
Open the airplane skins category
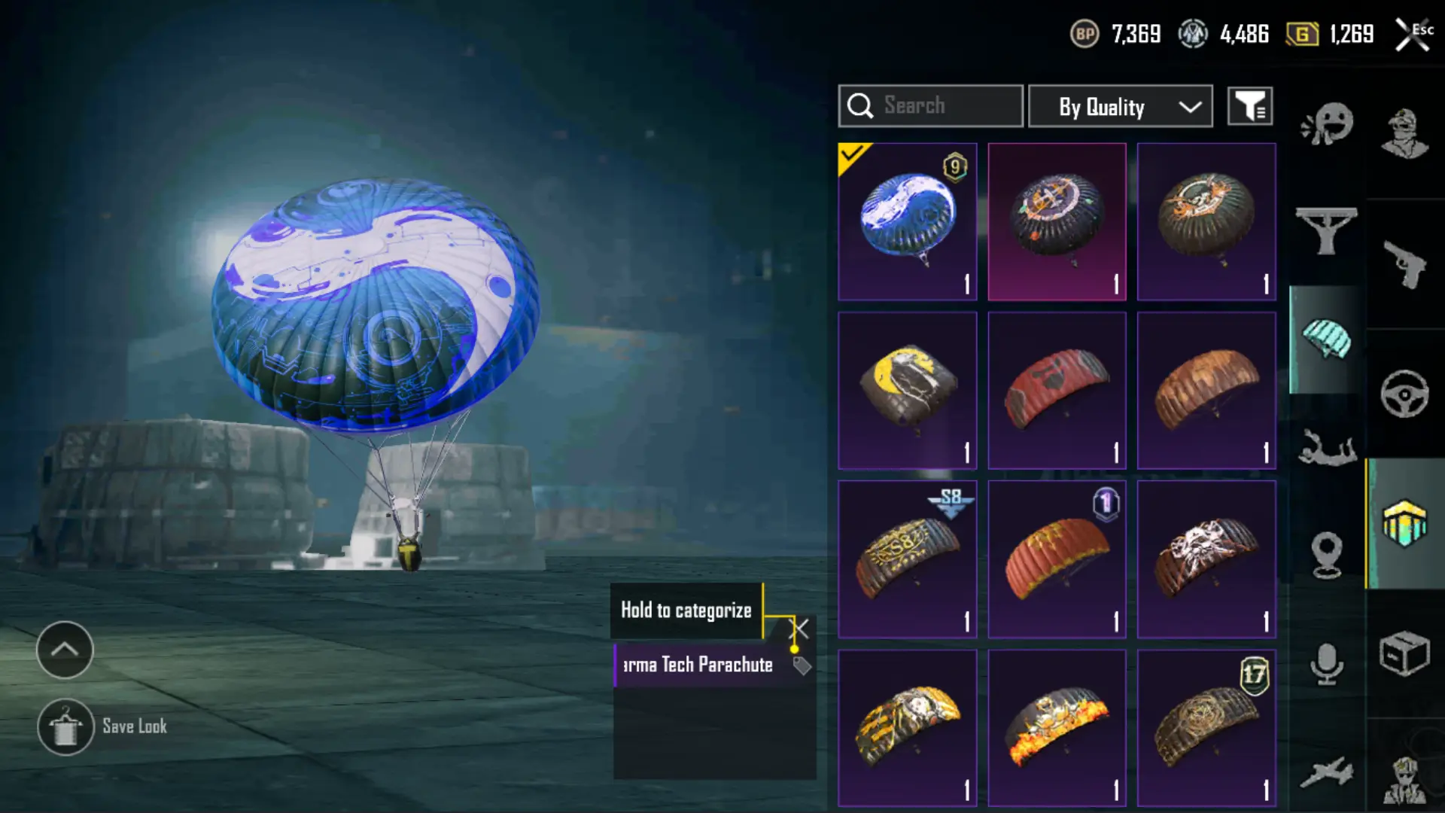(1327, 772)
